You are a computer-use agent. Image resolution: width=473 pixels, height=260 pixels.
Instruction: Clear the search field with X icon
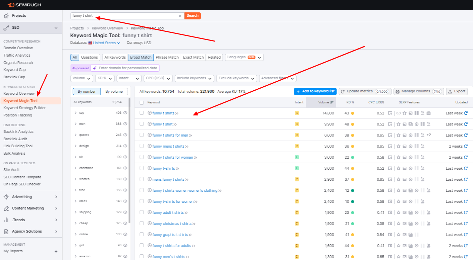click(180, 16)
